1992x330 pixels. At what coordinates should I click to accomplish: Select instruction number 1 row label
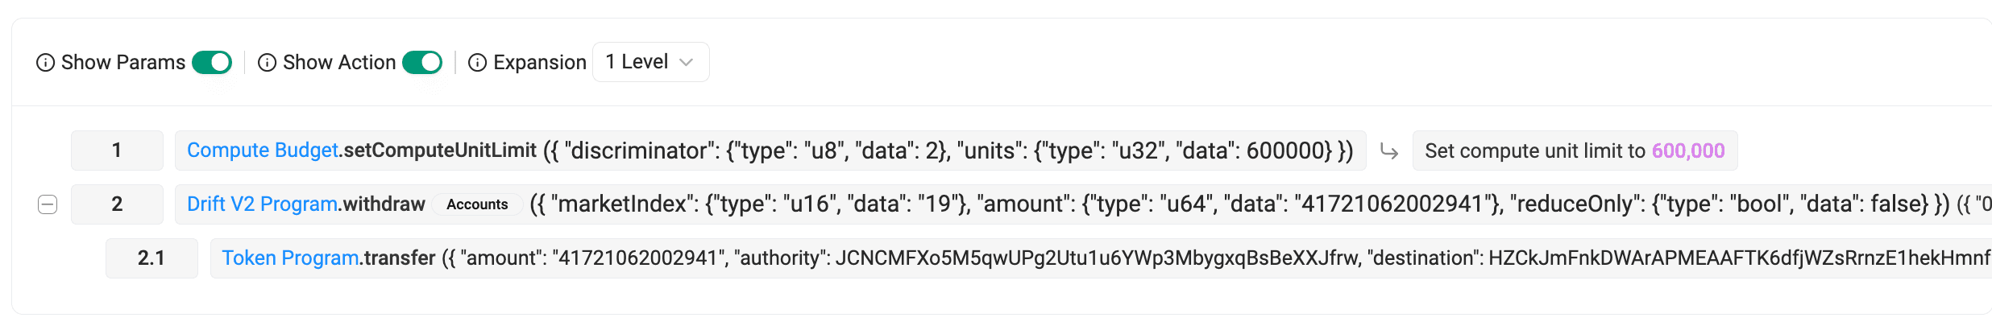coord(117,151)
